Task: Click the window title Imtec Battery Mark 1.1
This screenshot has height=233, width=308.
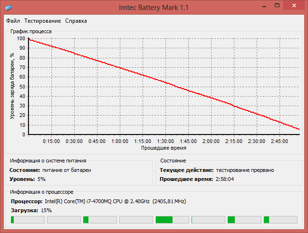Action: click(x=154, y=8)
